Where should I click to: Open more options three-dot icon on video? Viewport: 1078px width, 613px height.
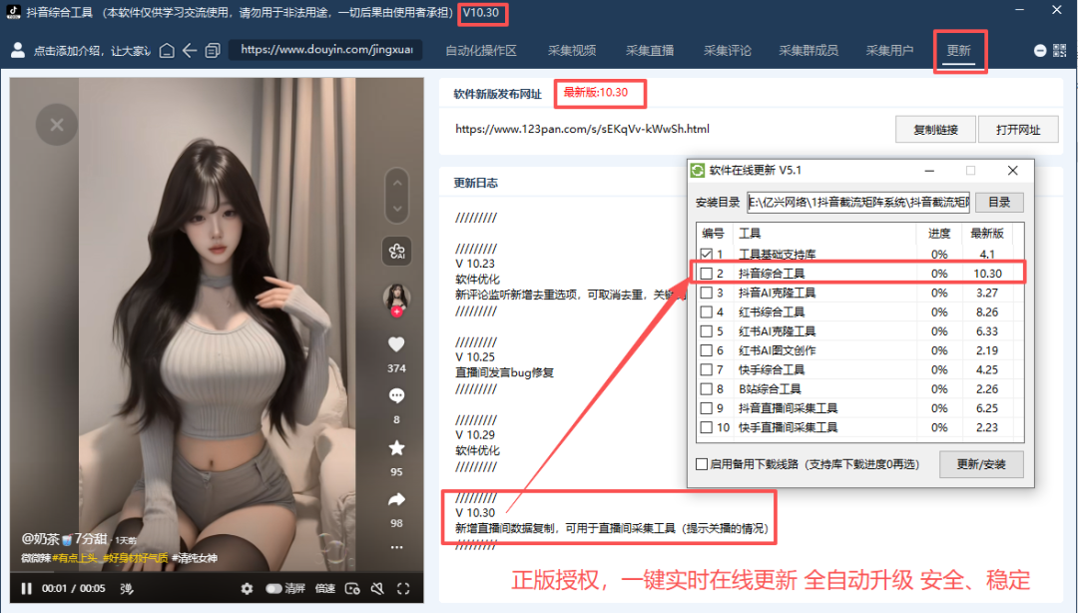coord(396,548)
